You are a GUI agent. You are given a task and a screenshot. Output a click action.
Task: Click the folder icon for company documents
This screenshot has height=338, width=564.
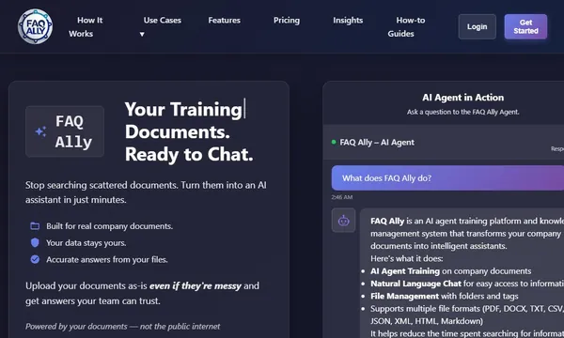(35, 226)
